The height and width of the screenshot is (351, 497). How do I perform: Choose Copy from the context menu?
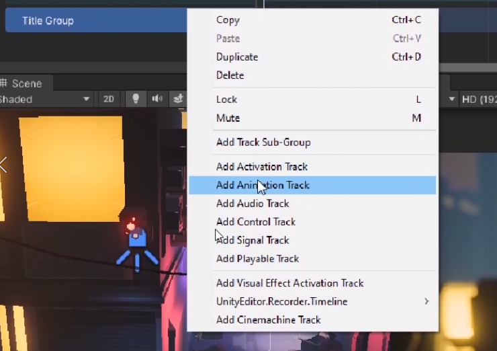coord(228,20)
